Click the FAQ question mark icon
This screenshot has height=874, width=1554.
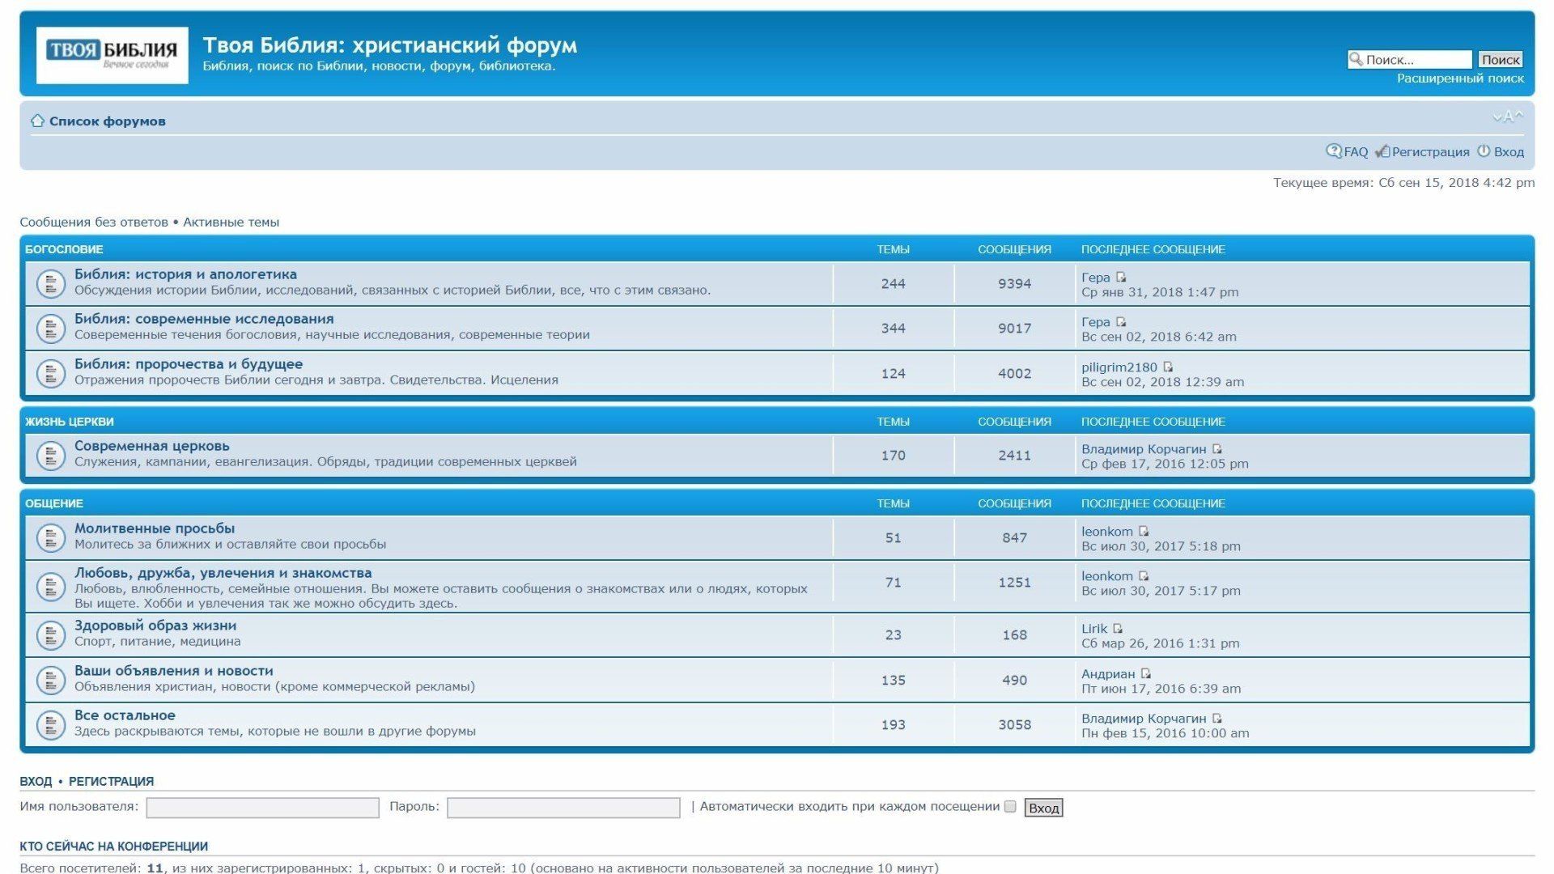point(1333,151)
